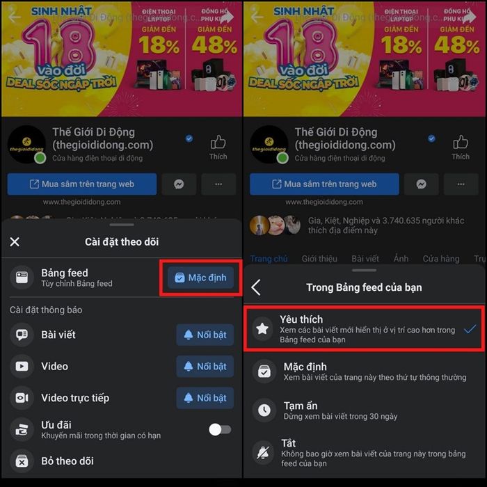Go back from Trong Bảng feed của bạn

click(x=256, y=287)
